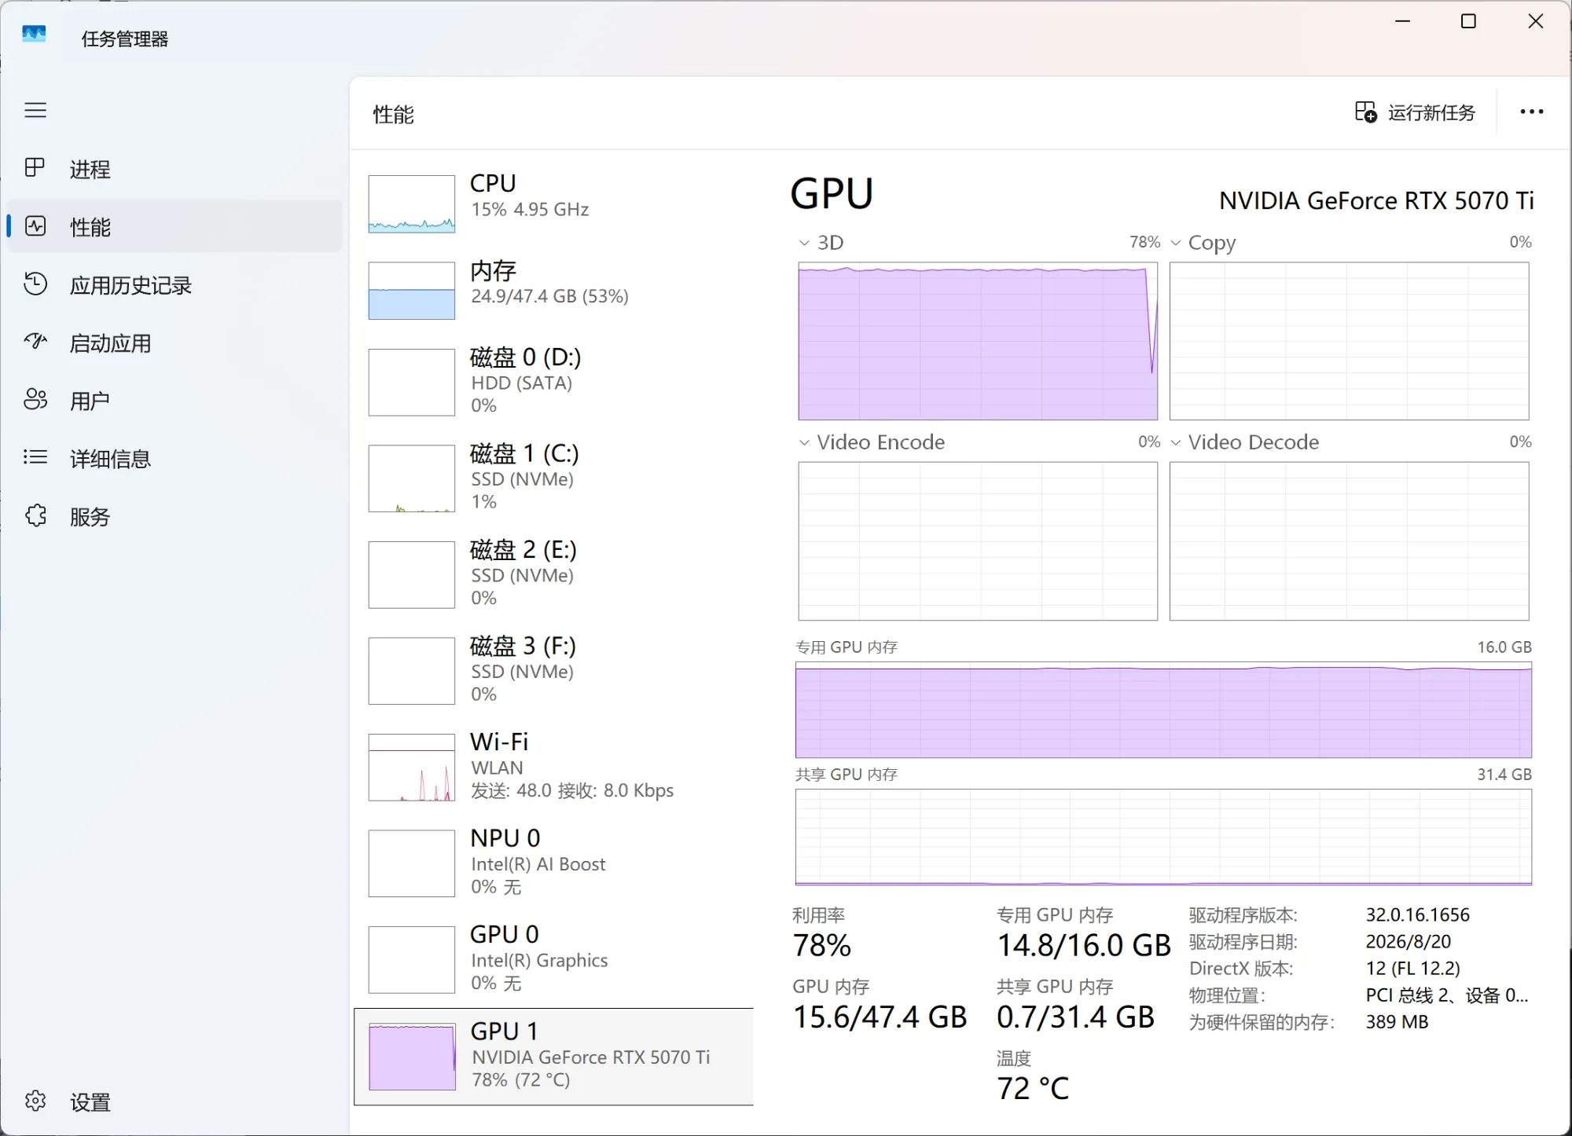
Task: Click the 运行新任务 icon
Action: point(1365,112)
